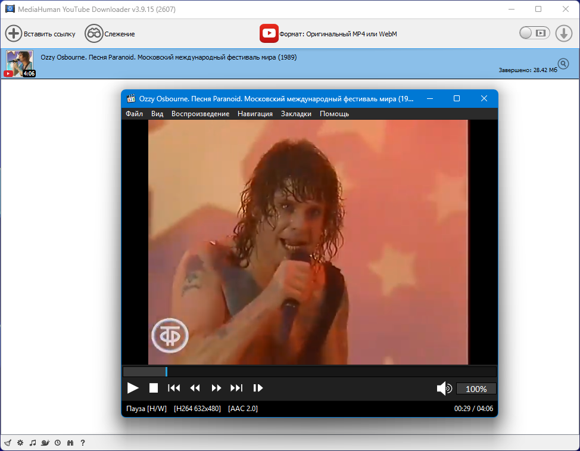
Task: Open help via the question mark icon
Action: tap(83, 443)
